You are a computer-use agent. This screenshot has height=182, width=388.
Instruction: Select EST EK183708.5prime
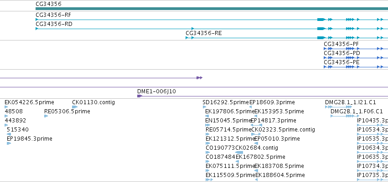pos(279,166)
